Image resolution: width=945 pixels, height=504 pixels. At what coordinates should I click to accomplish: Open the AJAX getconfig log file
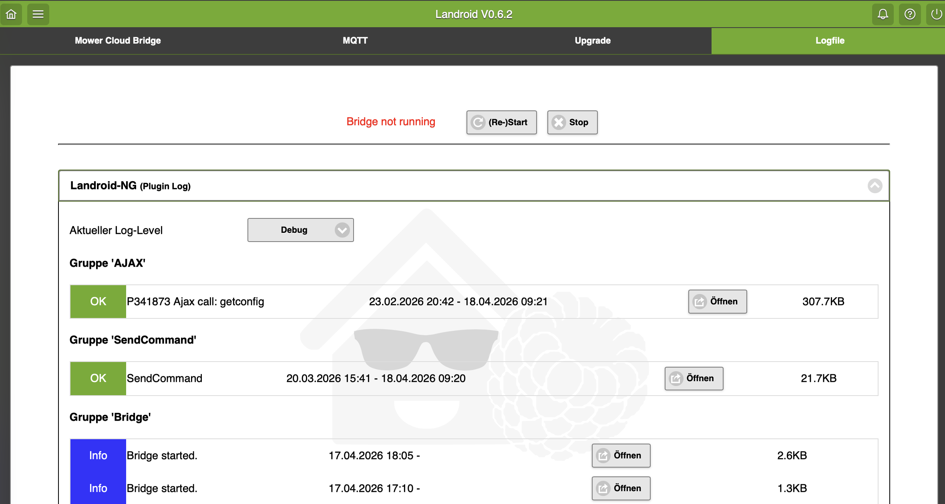point(717,302)
